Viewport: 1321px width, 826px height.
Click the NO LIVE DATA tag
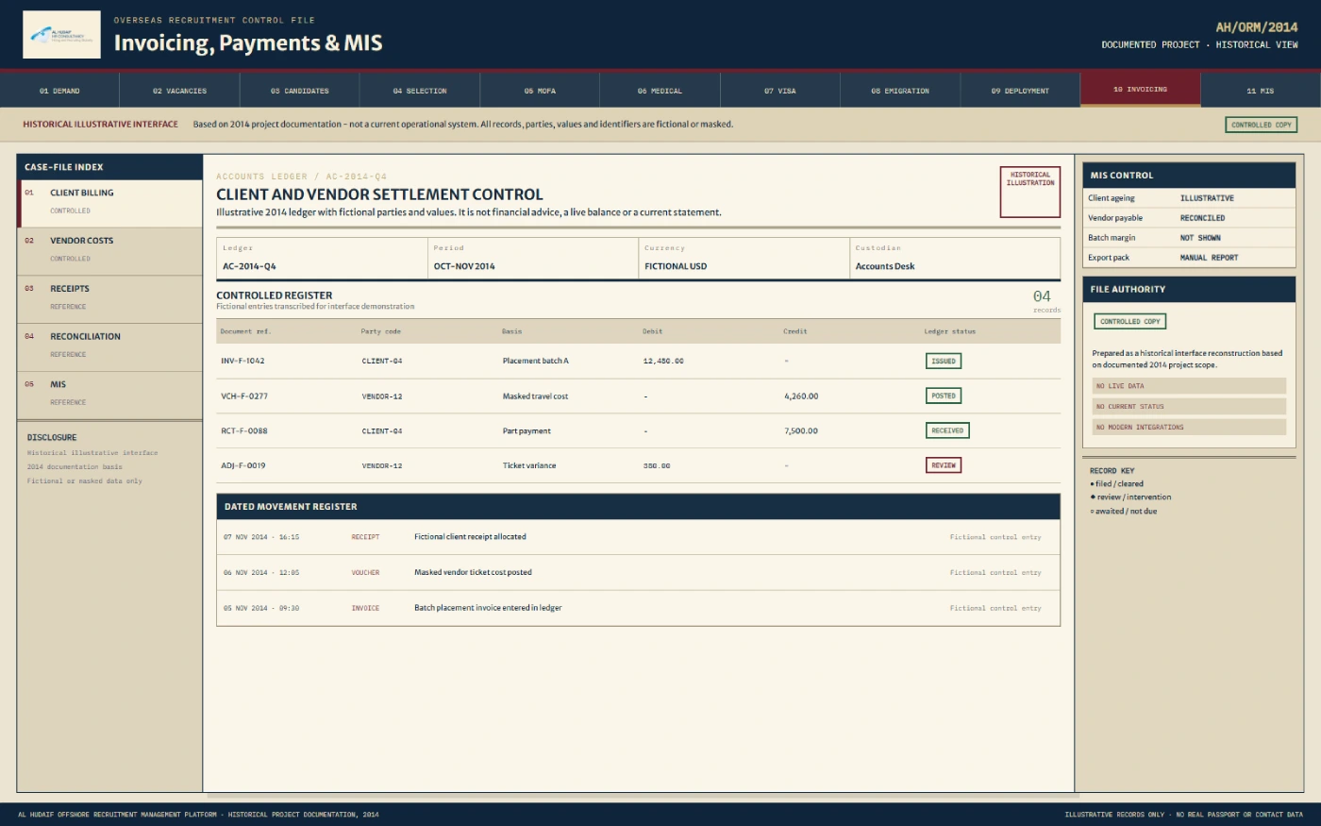pyautogui.click(x=1189, y=386)
